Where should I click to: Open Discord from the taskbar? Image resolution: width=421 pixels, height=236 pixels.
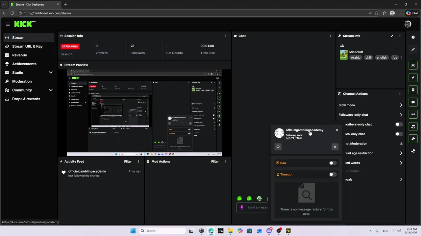tap(269, 231)
